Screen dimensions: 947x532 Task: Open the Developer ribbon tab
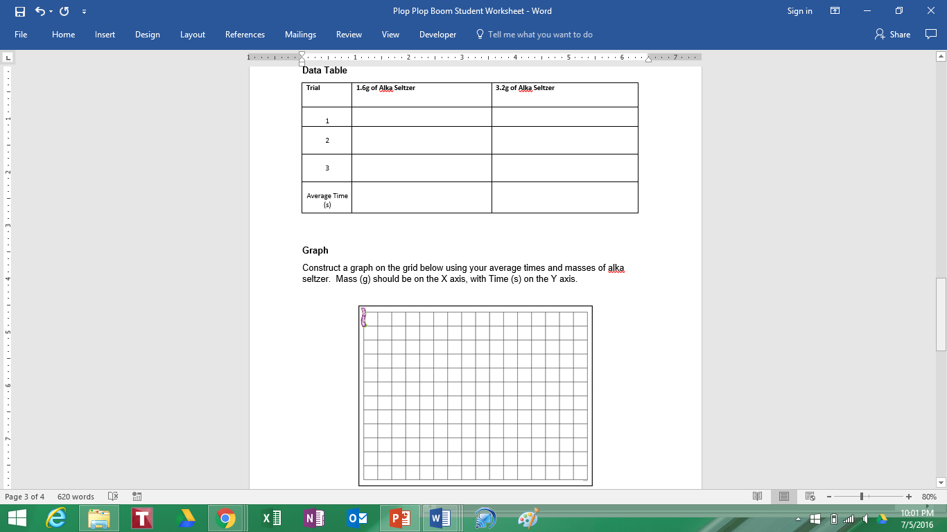click(x=437, y=35)
